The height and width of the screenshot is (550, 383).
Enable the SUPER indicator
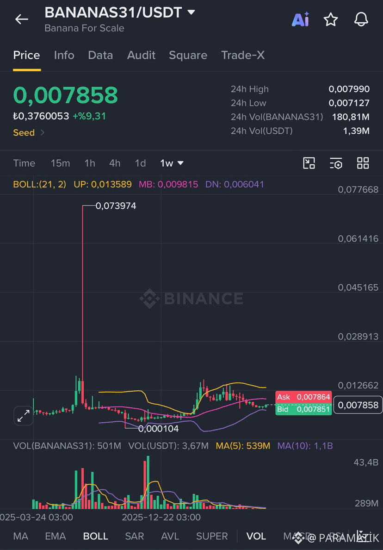212,536
